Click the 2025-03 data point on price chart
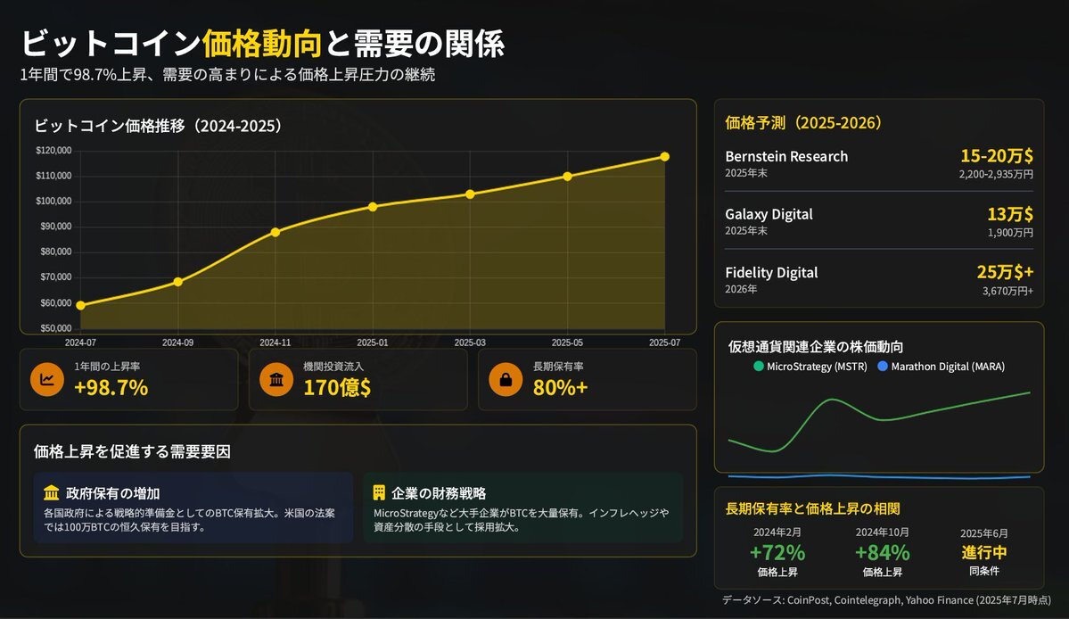The height and width of the screenshot is (619, 1069). click(x=470, y=194)
